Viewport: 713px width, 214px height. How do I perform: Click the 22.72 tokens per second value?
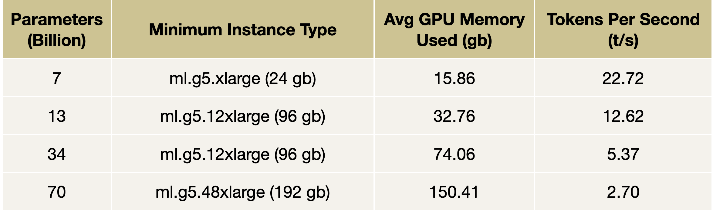[623, 78]
